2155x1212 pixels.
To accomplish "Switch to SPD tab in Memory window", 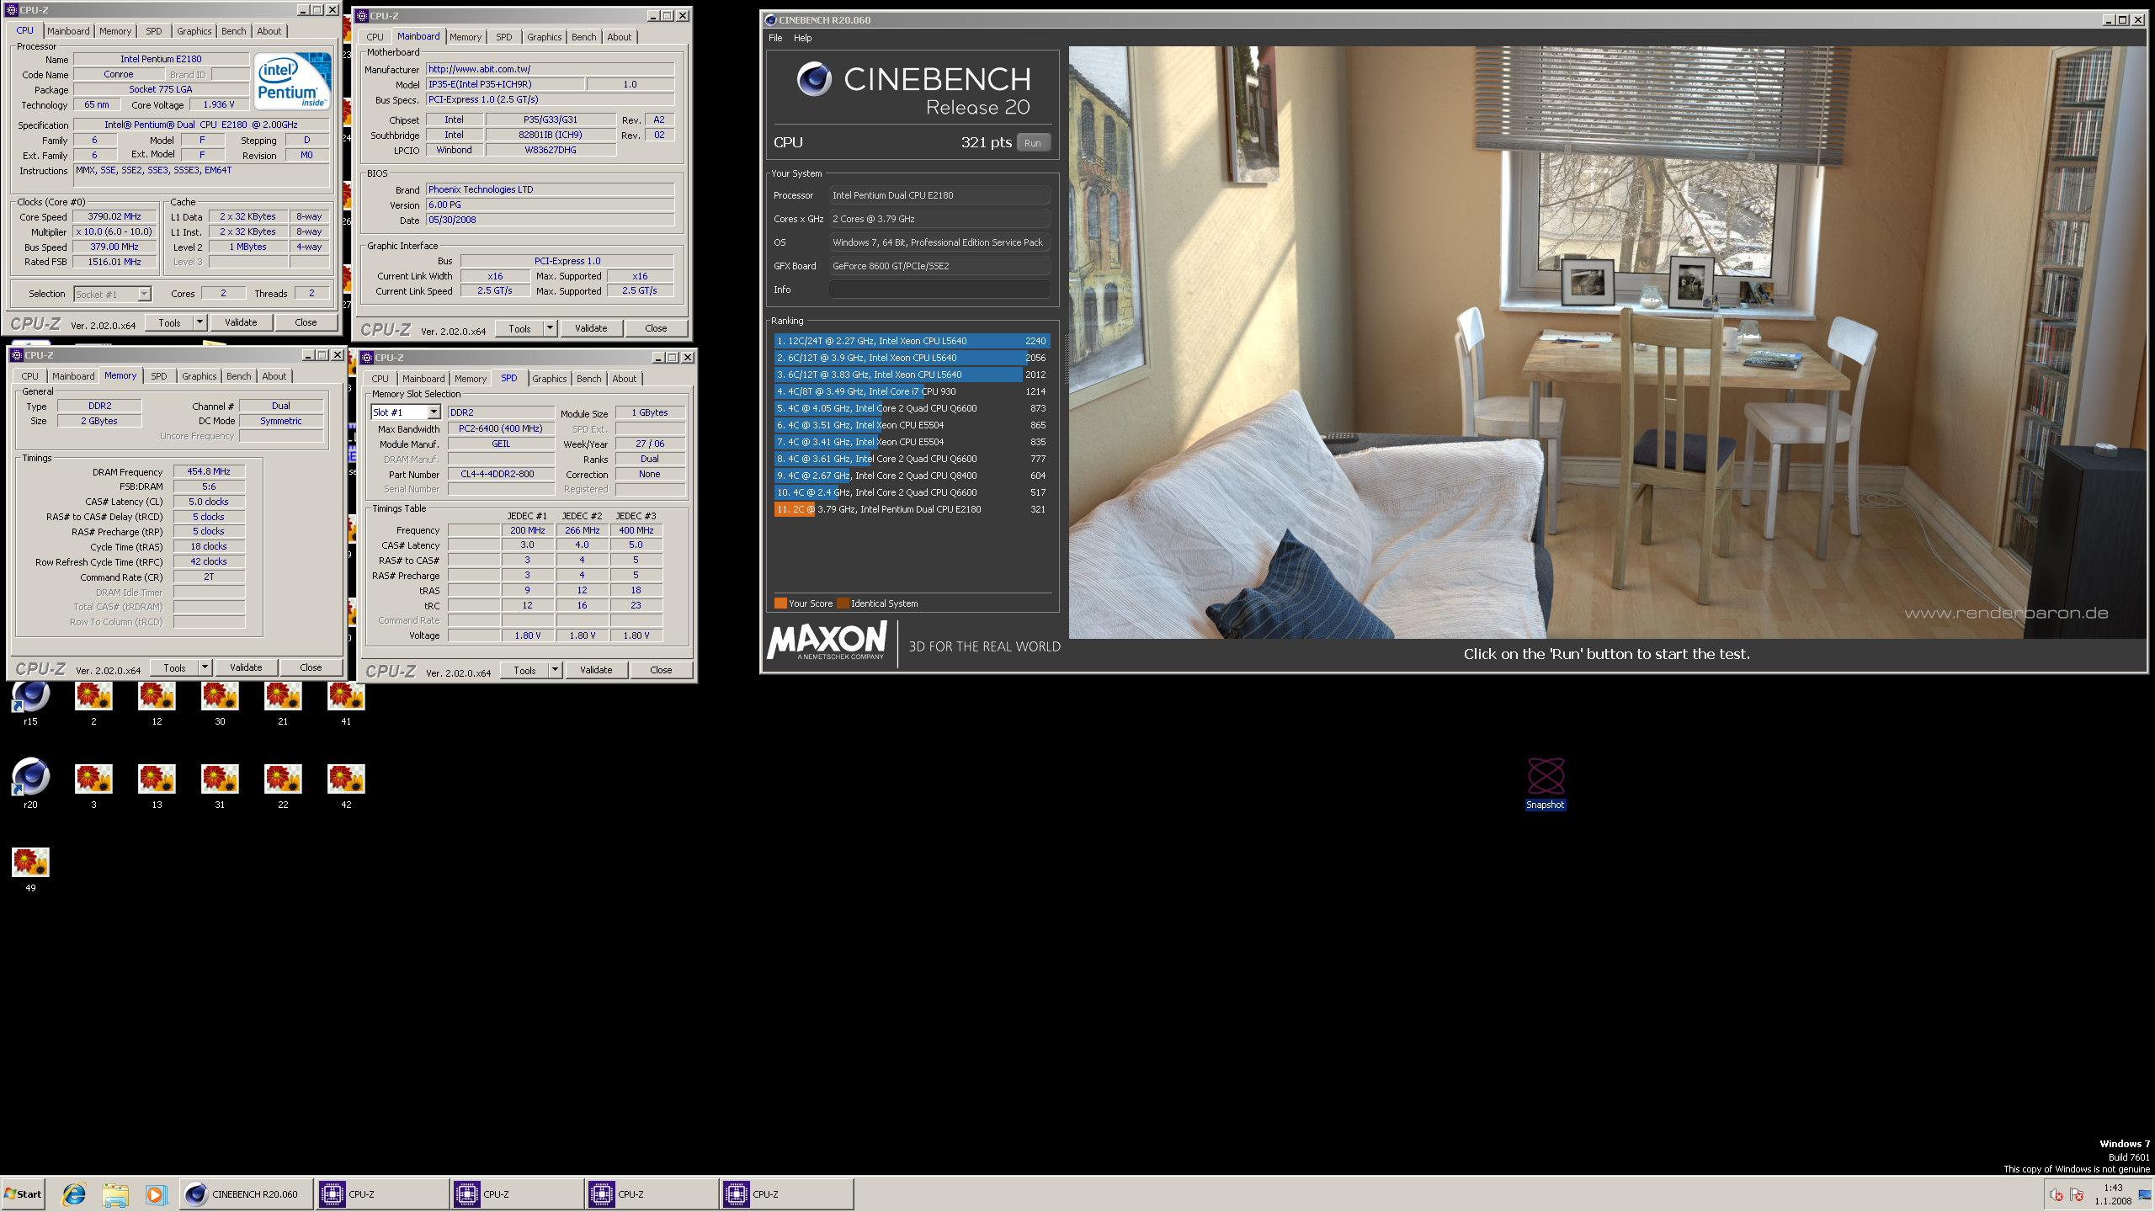I will 159,376.
